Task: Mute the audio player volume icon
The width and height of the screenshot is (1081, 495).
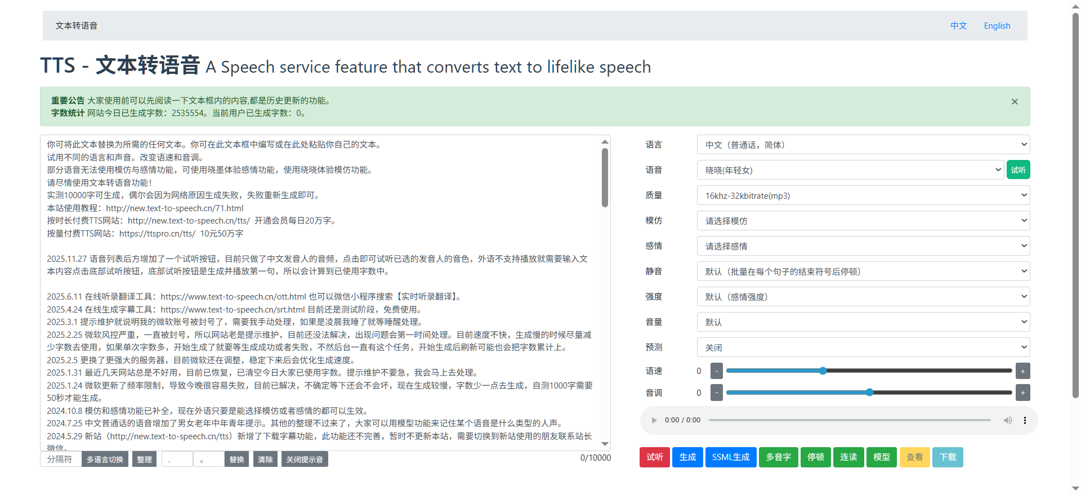Action: tap(1008, 420)
